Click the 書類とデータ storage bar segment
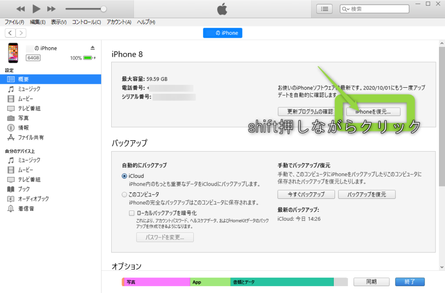Image resolution: width=445 pixels, height=293 pixels. point(282,282)
